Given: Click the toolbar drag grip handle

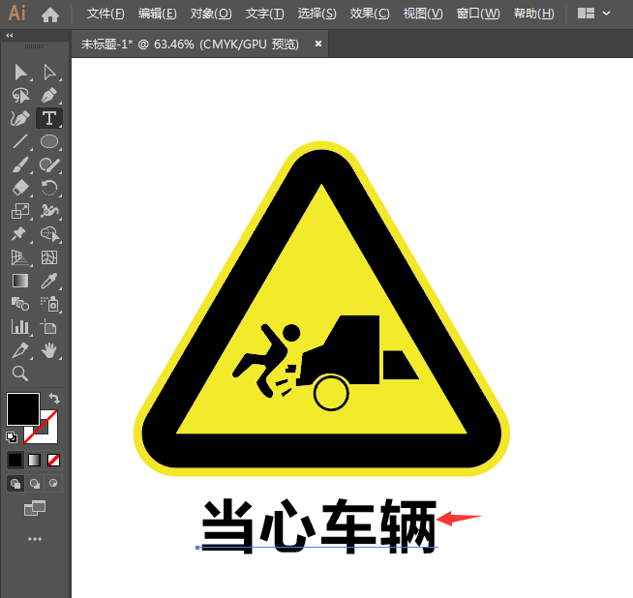Looking at the screenshot, I should tap(34, 46).
